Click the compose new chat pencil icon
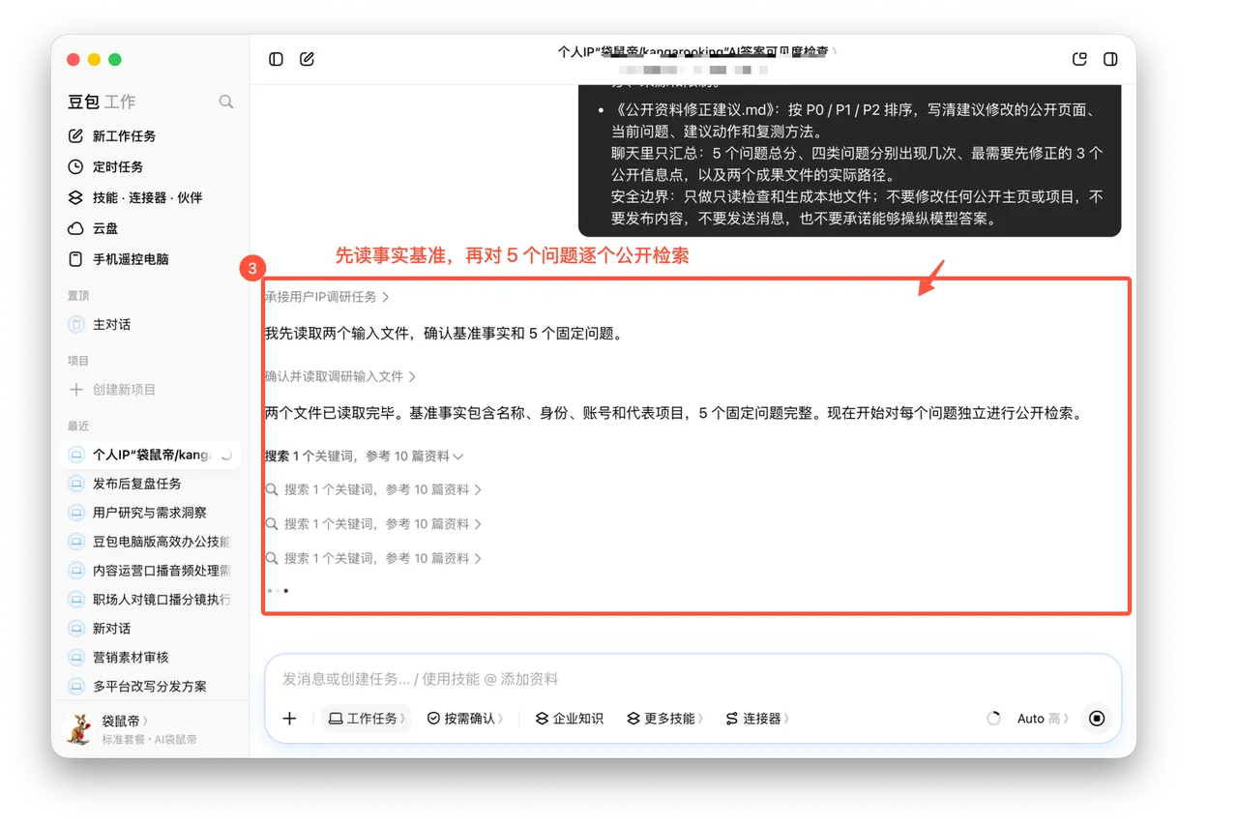The image size is (1238, 825). coord(308,59)
